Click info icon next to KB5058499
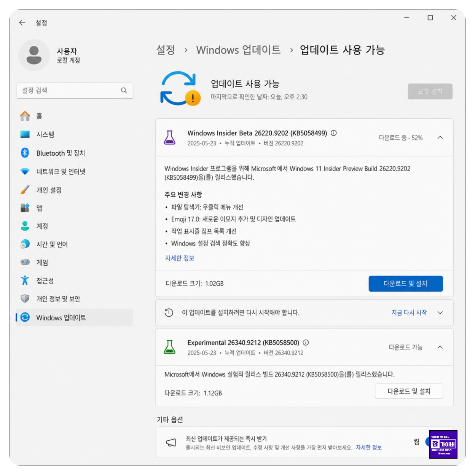The width and height of the screenshot is (475, 475). (334, 133)
